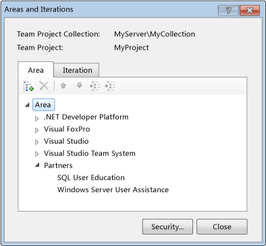Click the Outdent node icon

point(95,86)
